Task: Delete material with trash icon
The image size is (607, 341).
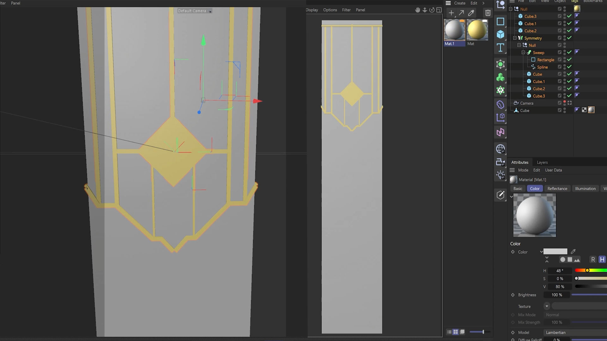Action: pos(487,13)
